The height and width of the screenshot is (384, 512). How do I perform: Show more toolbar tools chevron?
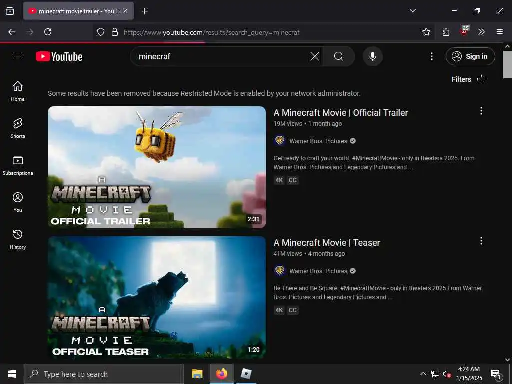click(481, 32)
